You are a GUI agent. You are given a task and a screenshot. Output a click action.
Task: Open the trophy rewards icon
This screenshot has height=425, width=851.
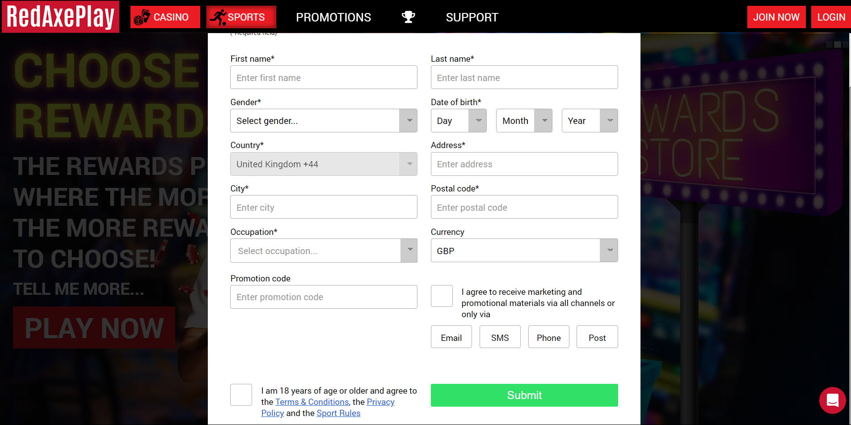(408, 17)
